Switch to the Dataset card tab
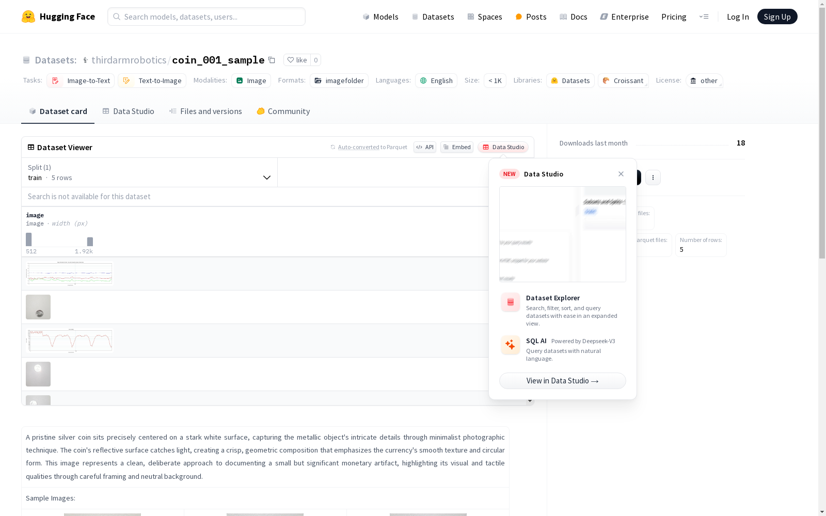The image size is (826, 516). [x=58, y=111]
